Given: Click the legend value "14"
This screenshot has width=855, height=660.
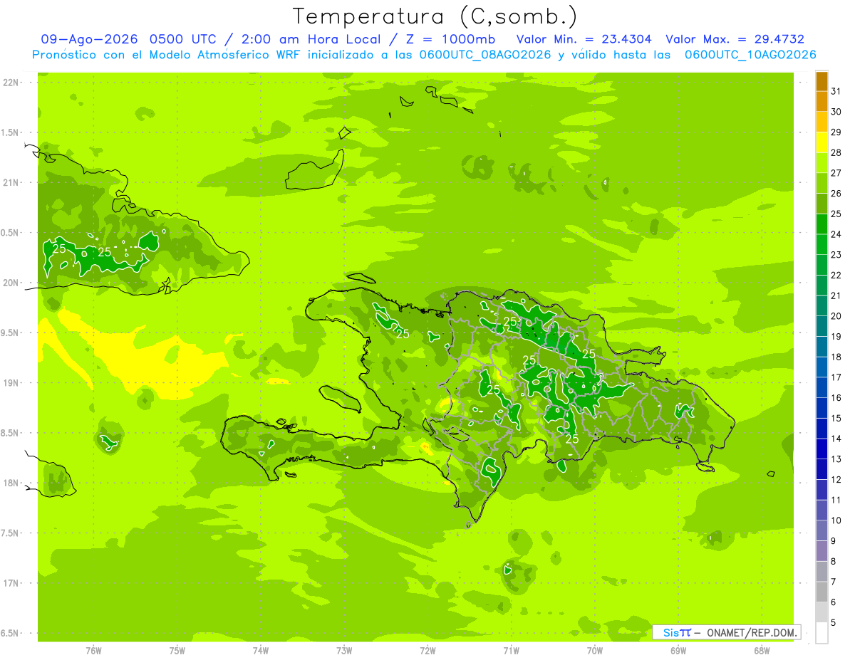Looking at the screenshot, I should point(837,439).
